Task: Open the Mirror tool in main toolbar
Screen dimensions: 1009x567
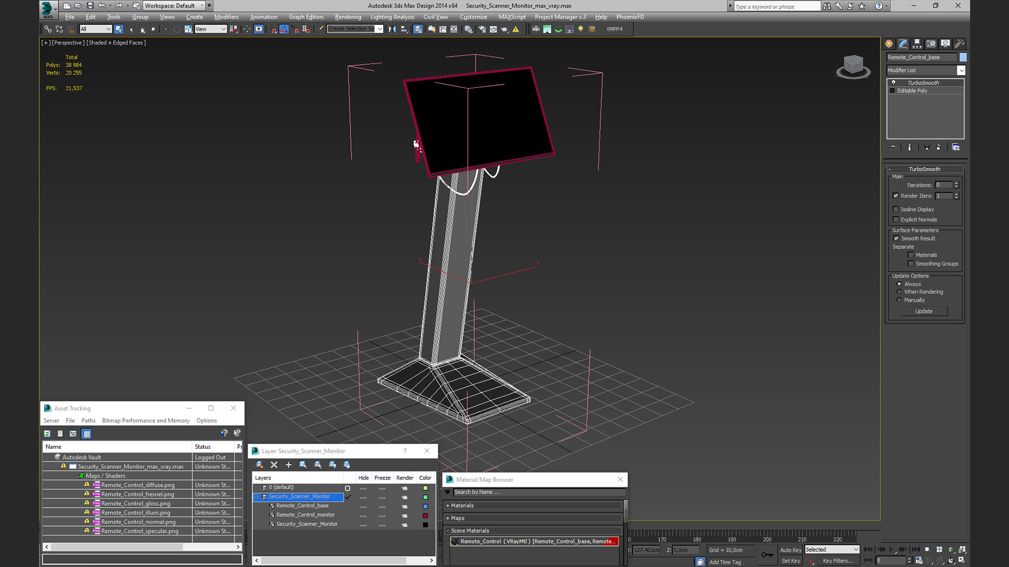Action: (x=392, y=29)
